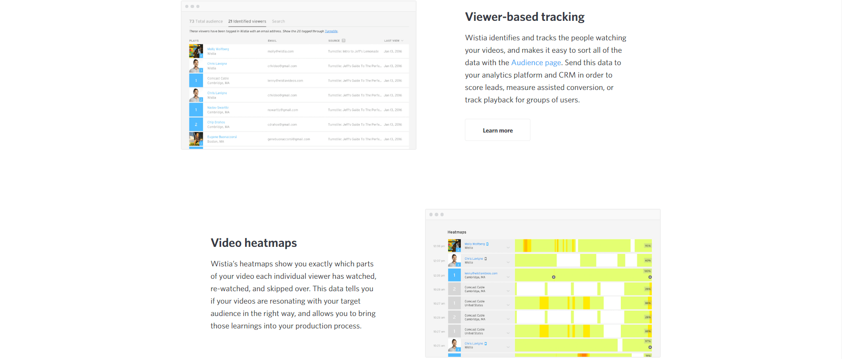Screen dimensions: 842x359
Task: Click the 12:05 pm timestamp in Heatmaps
Action: tap(439, 275)
